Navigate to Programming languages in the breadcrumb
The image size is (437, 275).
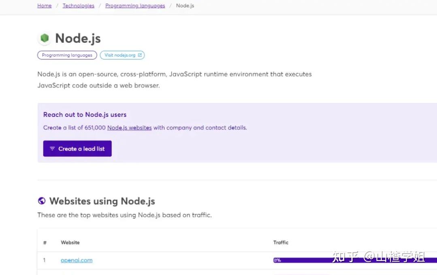tap(135, 6)
